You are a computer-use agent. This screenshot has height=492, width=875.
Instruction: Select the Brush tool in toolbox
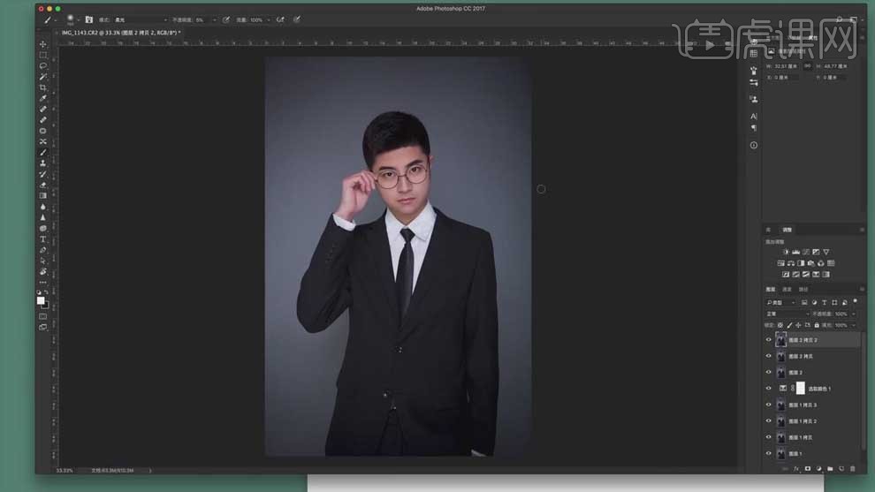coord(43,152)
